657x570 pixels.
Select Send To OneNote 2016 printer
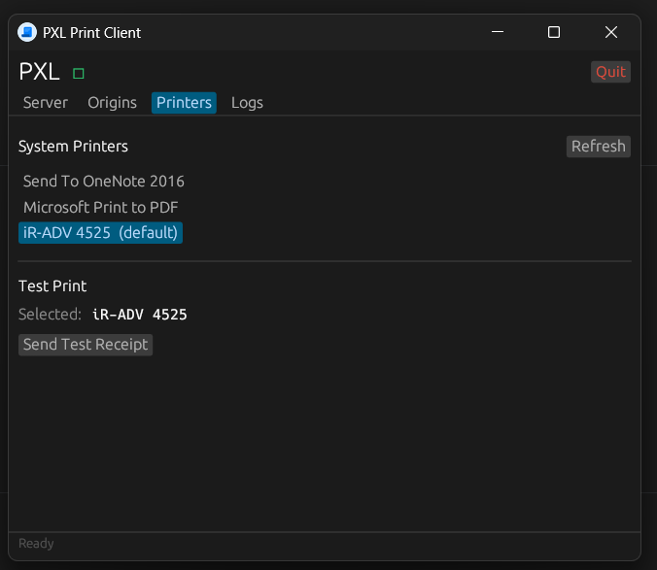point(103,182)
